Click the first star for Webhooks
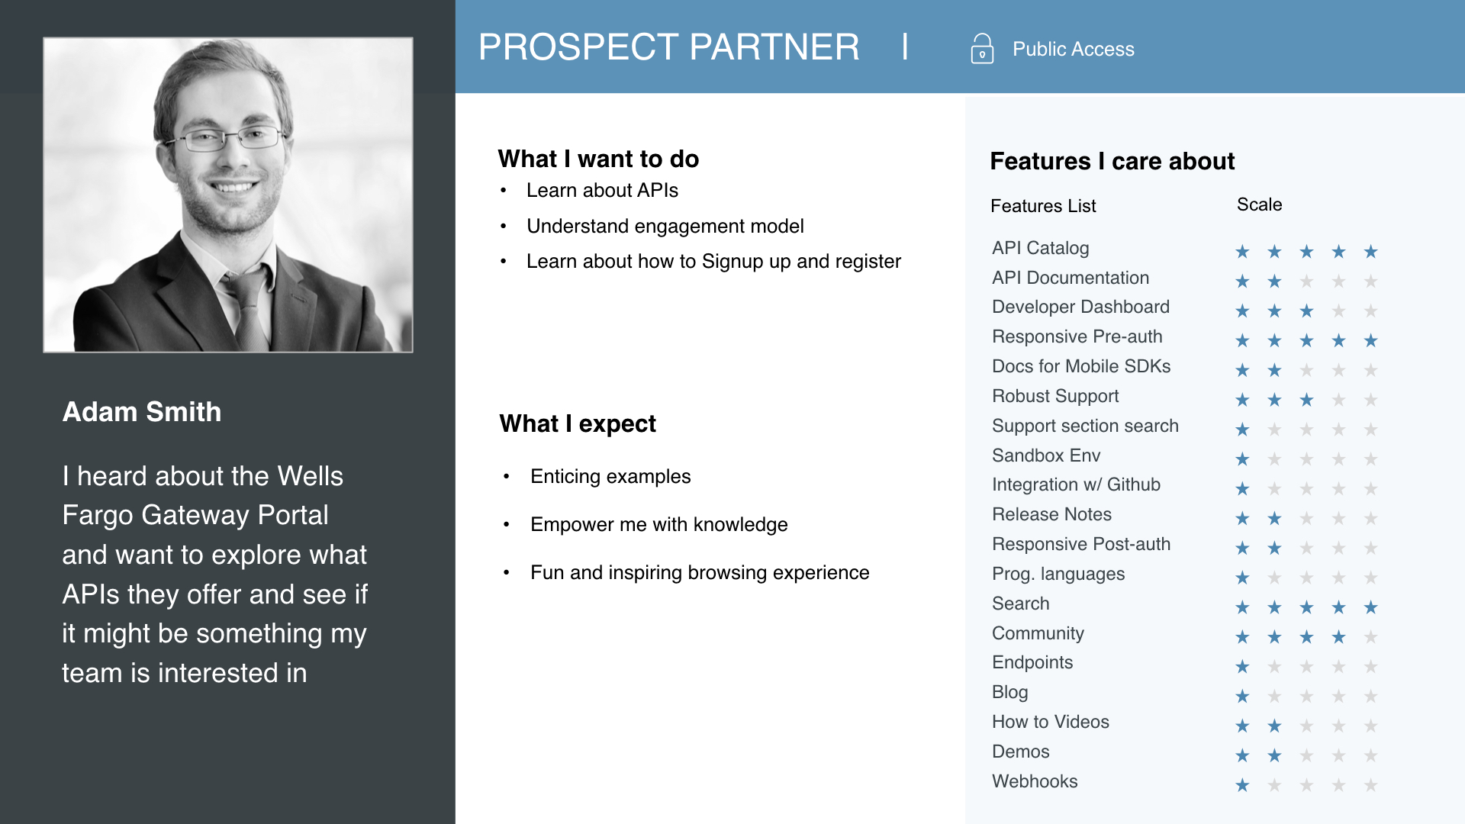This screenshot has height=824, width=1465. pos(1242,785)
